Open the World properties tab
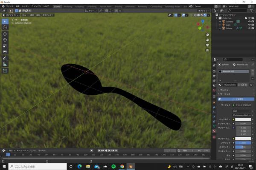The image size is (256, 170). (214, 90)
